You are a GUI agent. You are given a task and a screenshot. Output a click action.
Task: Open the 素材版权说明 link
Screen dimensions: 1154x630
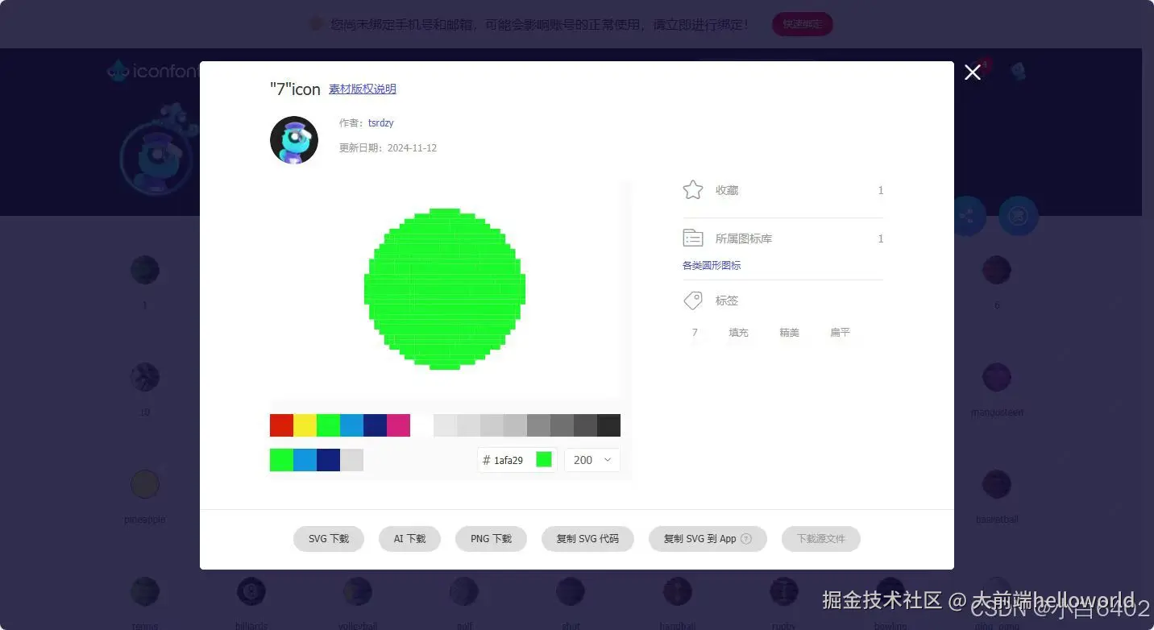[x=362, y=89]
